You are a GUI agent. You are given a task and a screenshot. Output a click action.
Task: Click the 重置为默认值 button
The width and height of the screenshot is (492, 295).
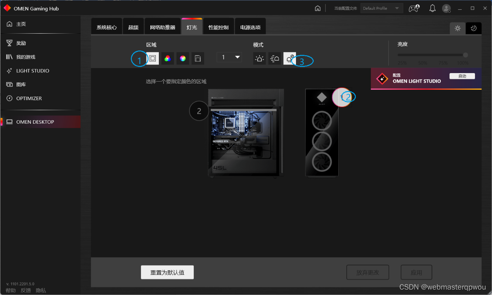click(x=167, y=272)
